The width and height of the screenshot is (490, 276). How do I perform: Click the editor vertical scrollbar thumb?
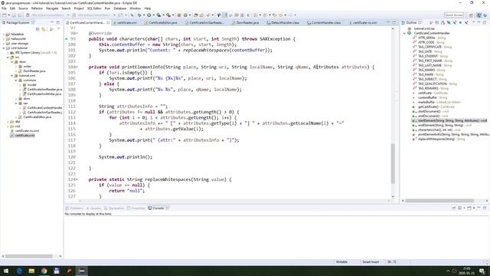pyautogui.click(x=393, y=163)
